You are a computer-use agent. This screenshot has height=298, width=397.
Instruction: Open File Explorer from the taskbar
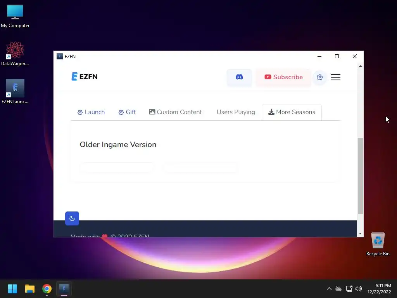[x=29, y=289]
